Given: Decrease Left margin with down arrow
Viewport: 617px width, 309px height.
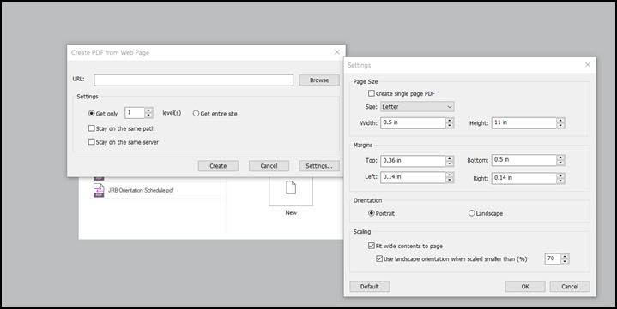Looking at the screenshot, I should [x=450, y=181].
